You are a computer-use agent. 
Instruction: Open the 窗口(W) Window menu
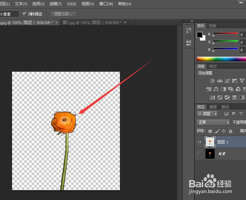coord(106,4)
